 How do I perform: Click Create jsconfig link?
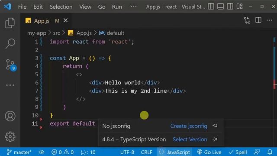[189, 126]
